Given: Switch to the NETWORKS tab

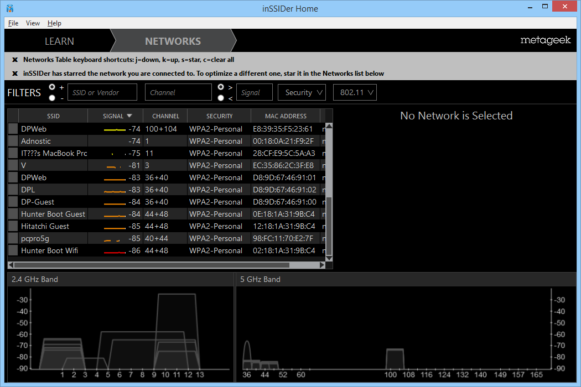Looking at the screenshot, I should pos(173,41).
